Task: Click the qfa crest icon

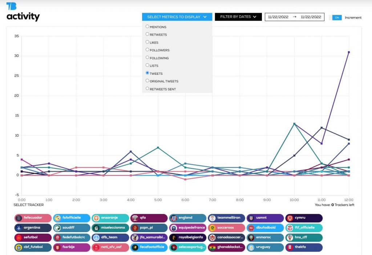Action: pyautogui.click(x=135, y=218)
